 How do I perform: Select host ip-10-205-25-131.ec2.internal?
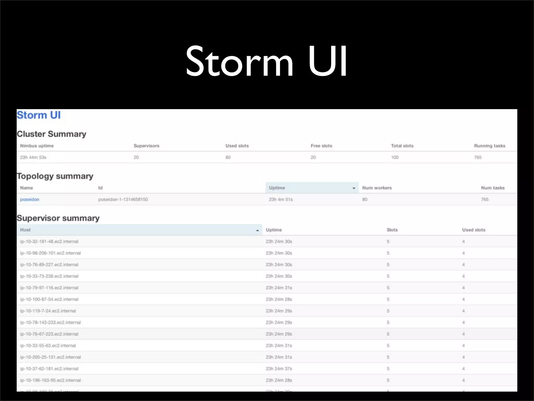(x=50, y=357)
